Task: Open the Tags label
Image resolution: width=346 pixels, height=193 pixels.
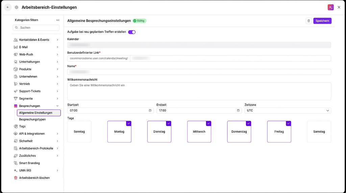Action: [x=22, y=126]
